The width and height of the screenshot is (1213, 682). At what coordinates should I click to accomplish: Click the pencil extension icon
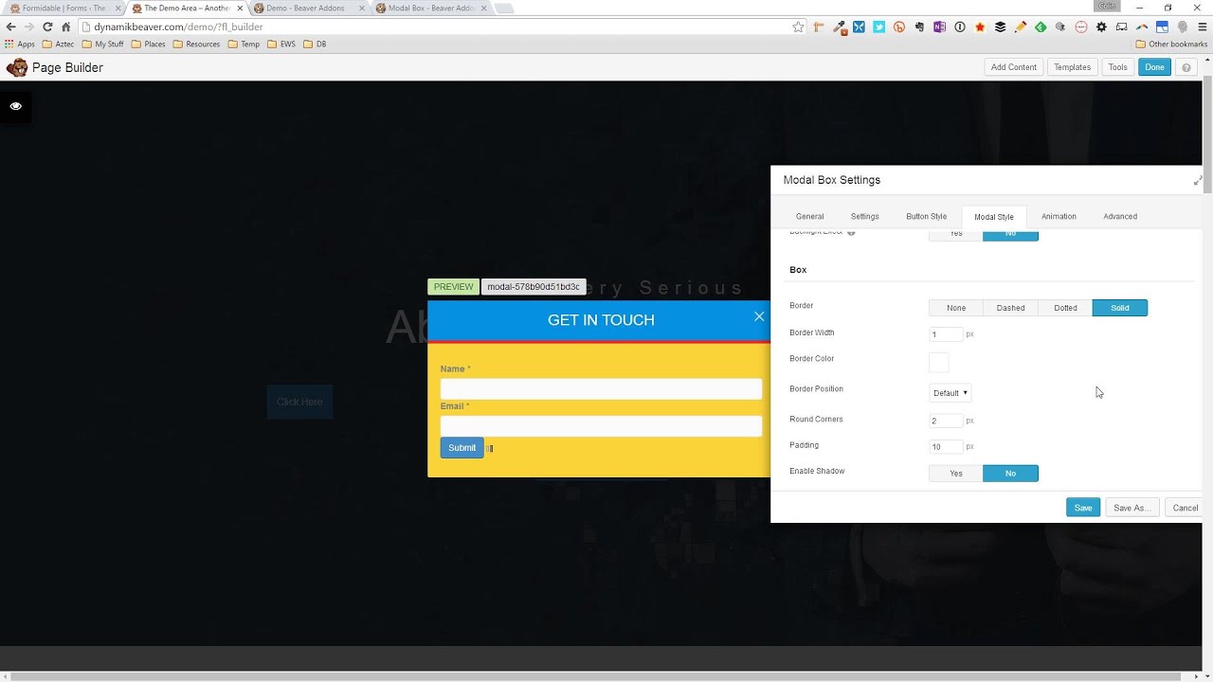1021,27
